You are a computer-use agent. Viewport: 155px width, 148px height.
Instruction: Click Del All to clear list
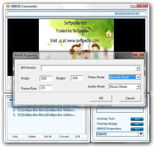tap(48, 136)
